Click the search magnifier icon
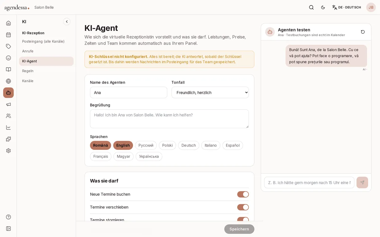The width and height of the screenshot is (380, 237). 311,7
